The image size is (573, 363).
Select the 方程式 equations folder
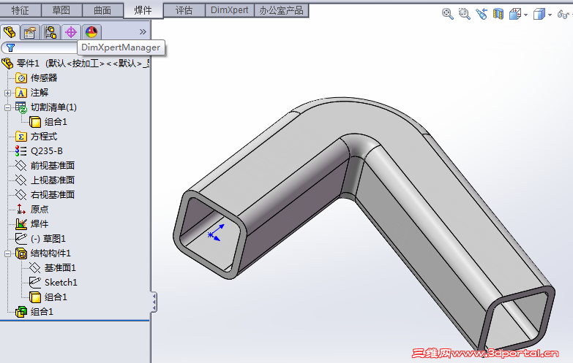(x=44, y=137)
